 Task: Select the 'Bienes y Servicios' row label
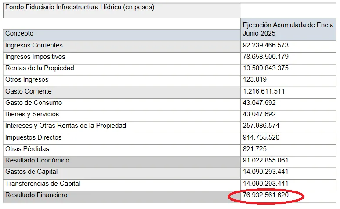tap(32, 114)
